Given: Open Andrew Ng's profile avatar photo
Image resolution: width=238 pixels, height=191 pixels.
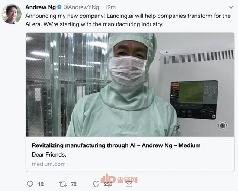Looking at the screenshot, I should tap(12, 14).
